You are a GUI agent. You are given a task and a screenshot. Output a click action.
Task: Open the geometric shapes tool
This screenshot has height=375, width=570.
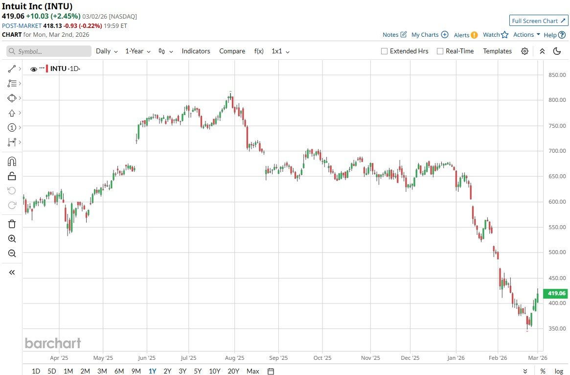(12, 98)
